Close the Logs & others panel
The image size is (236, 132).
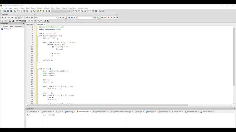(x=235, y=109)
